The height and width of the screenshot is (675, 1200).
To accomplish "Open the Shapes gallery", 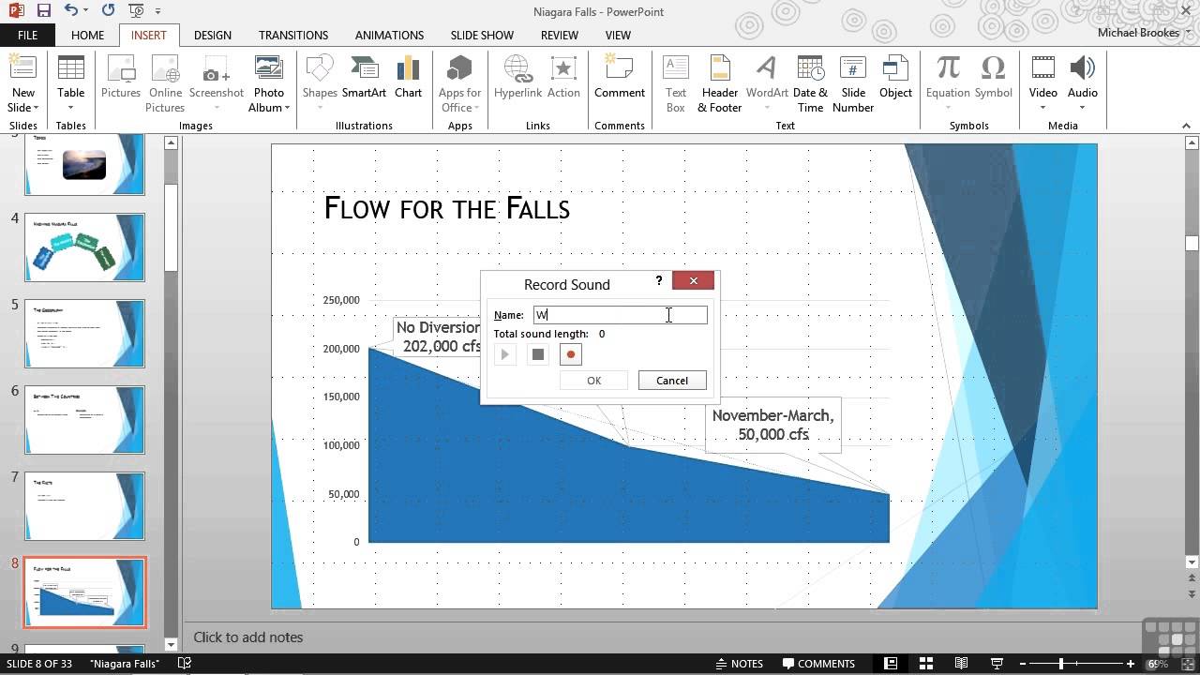I will (x=320, y=83).
